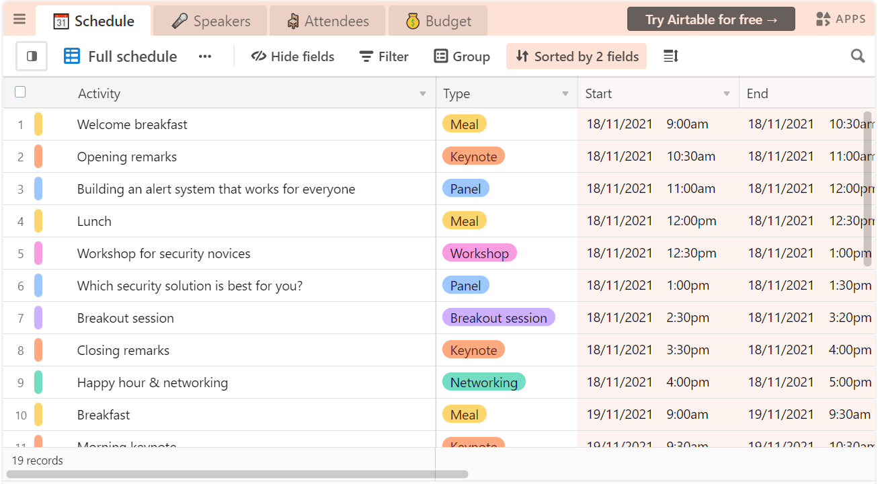Click the horizontal scrollbar at bottom
Viewport: 878px width, 484px height.
[237, 475]
